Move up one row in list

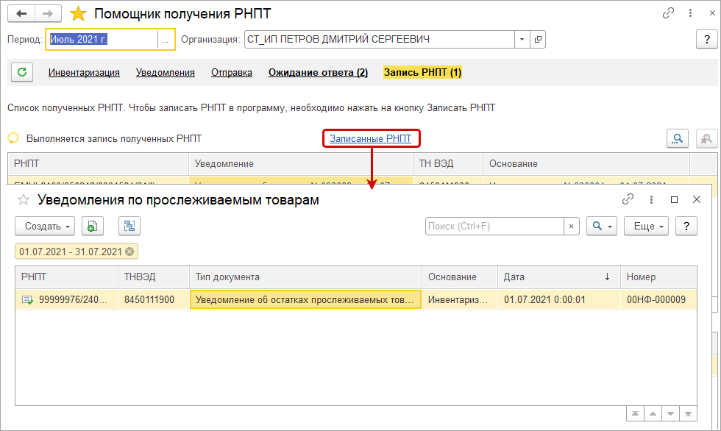[653, 414]
